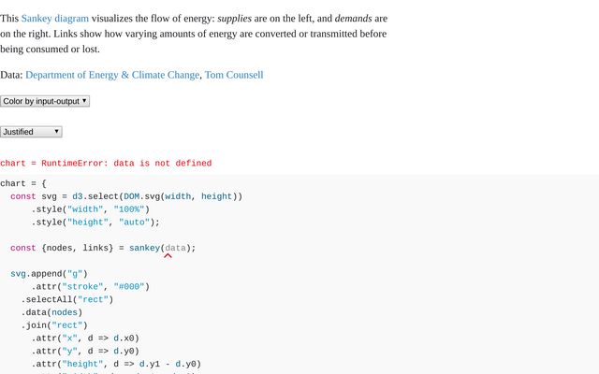Click d.x0 in the x attribute line
Image resolution: width=599 pixels, height=374 pixels.
(x=126, y=338)
